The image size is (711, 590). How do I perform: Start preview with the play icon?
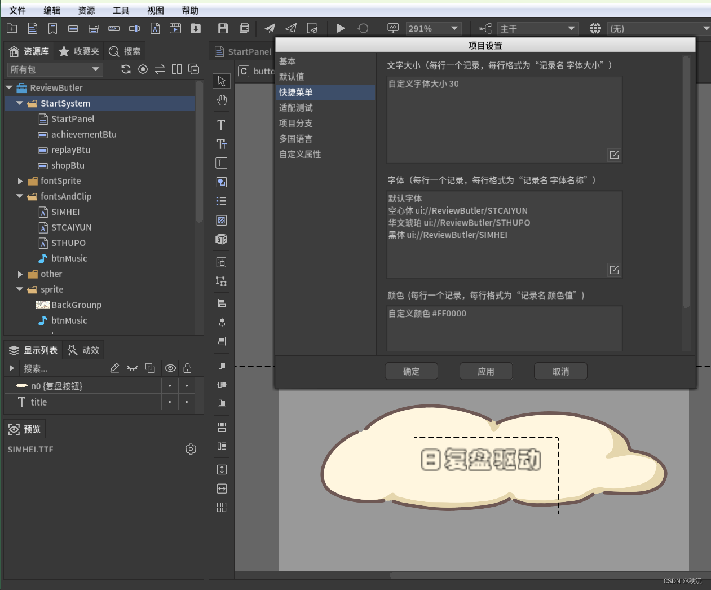[341, 28]
